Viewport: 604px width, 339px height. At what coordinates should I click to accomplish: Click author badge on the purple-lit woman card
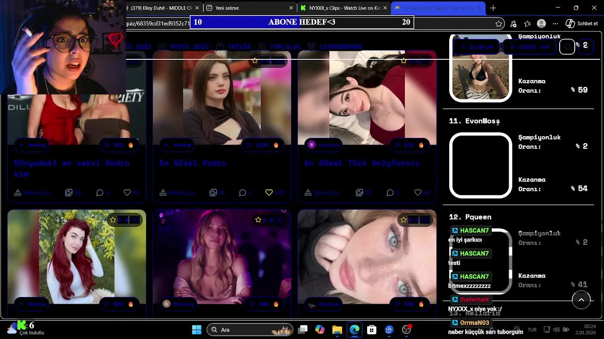[x=179, y=304]
